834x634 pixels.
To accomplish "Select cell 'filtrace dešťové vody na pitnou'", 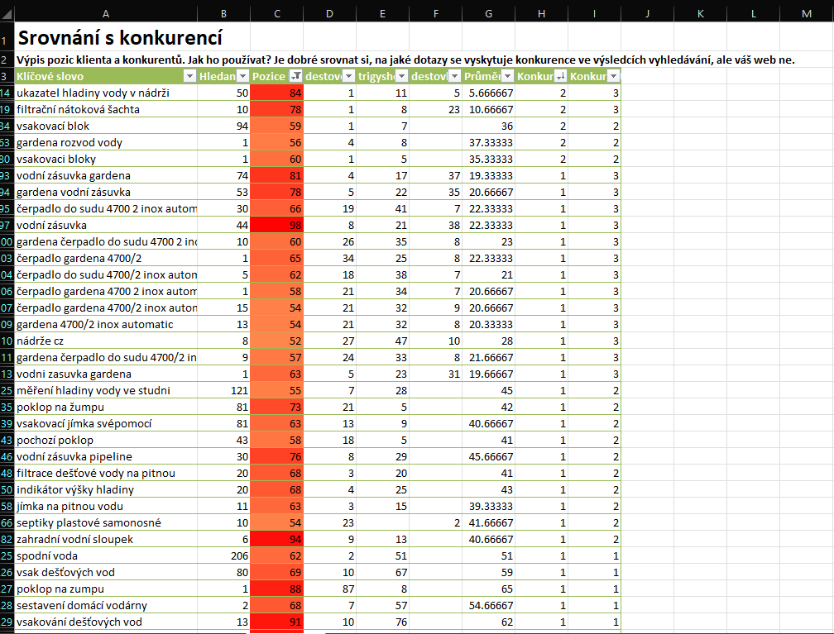I will [x=106, y=473].
